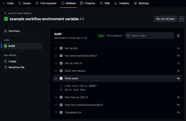Open the three-dot more options menu

(182, 19)
